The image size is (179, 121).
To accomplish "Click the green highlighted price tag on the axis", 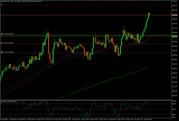I will tap(175, 36).
